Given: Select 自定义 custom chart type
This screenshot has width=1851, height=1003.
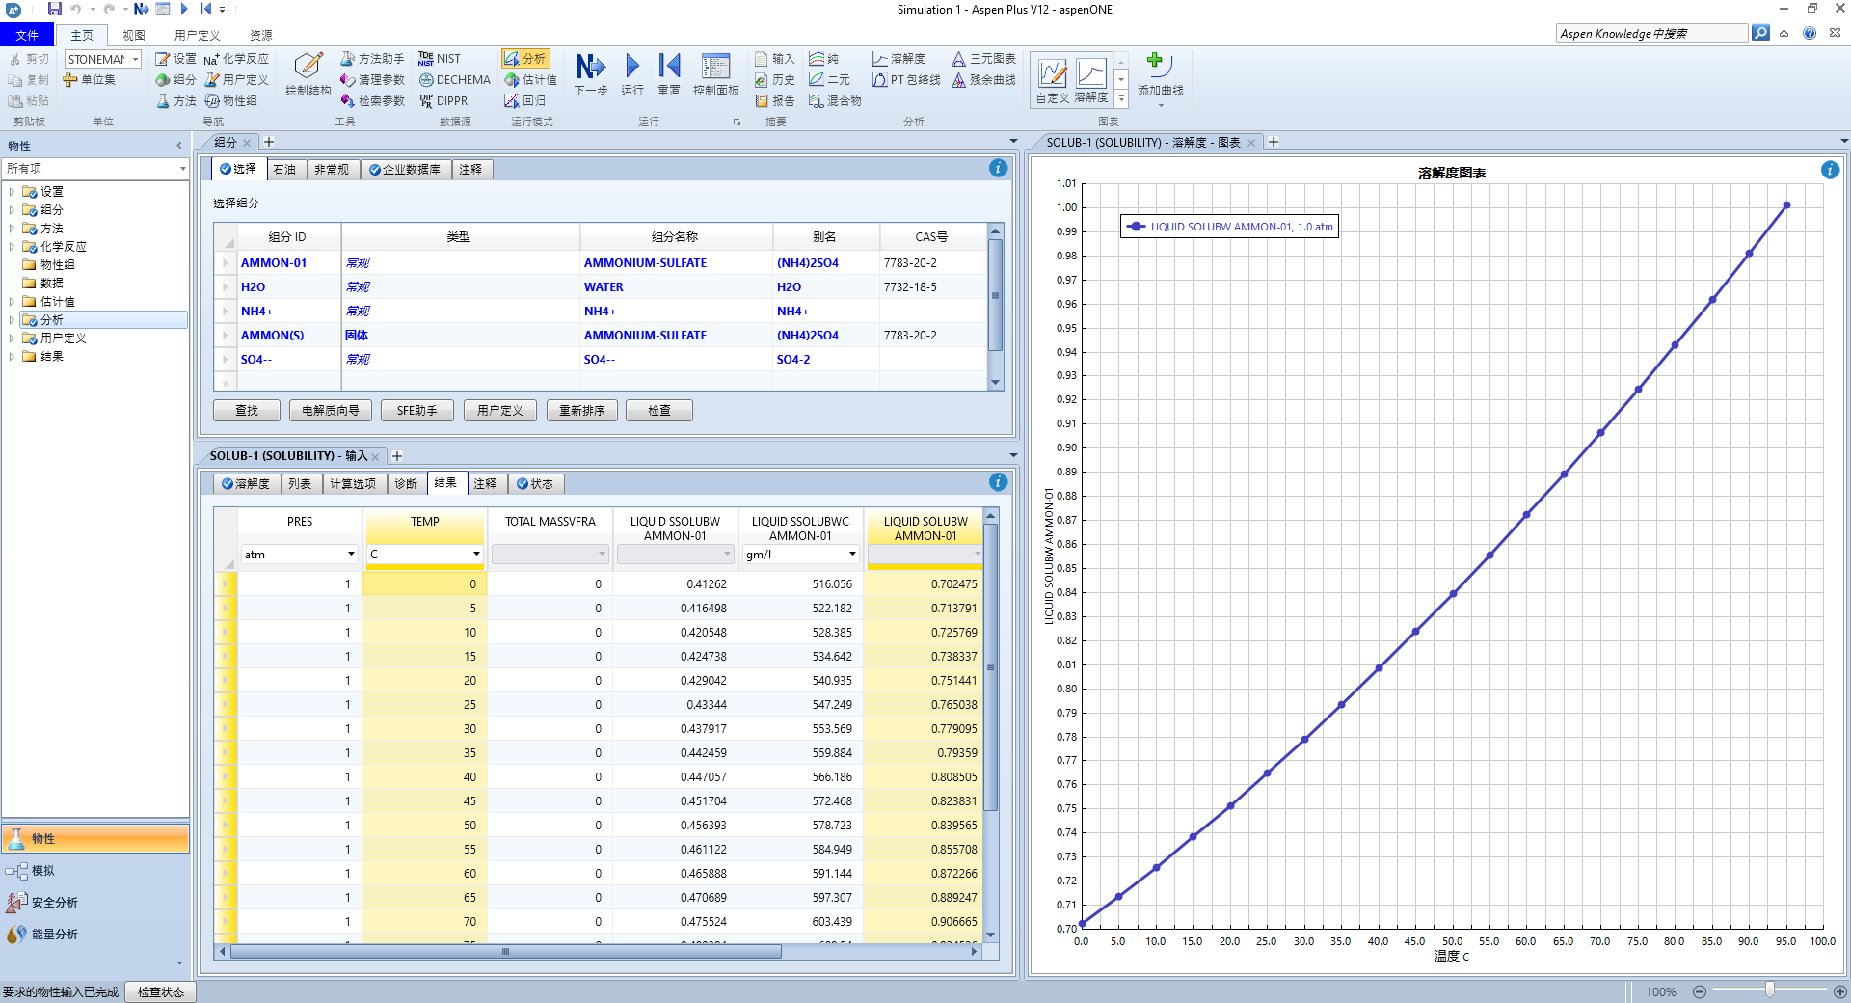Looking at the screenshot, I should (1052, 80).
